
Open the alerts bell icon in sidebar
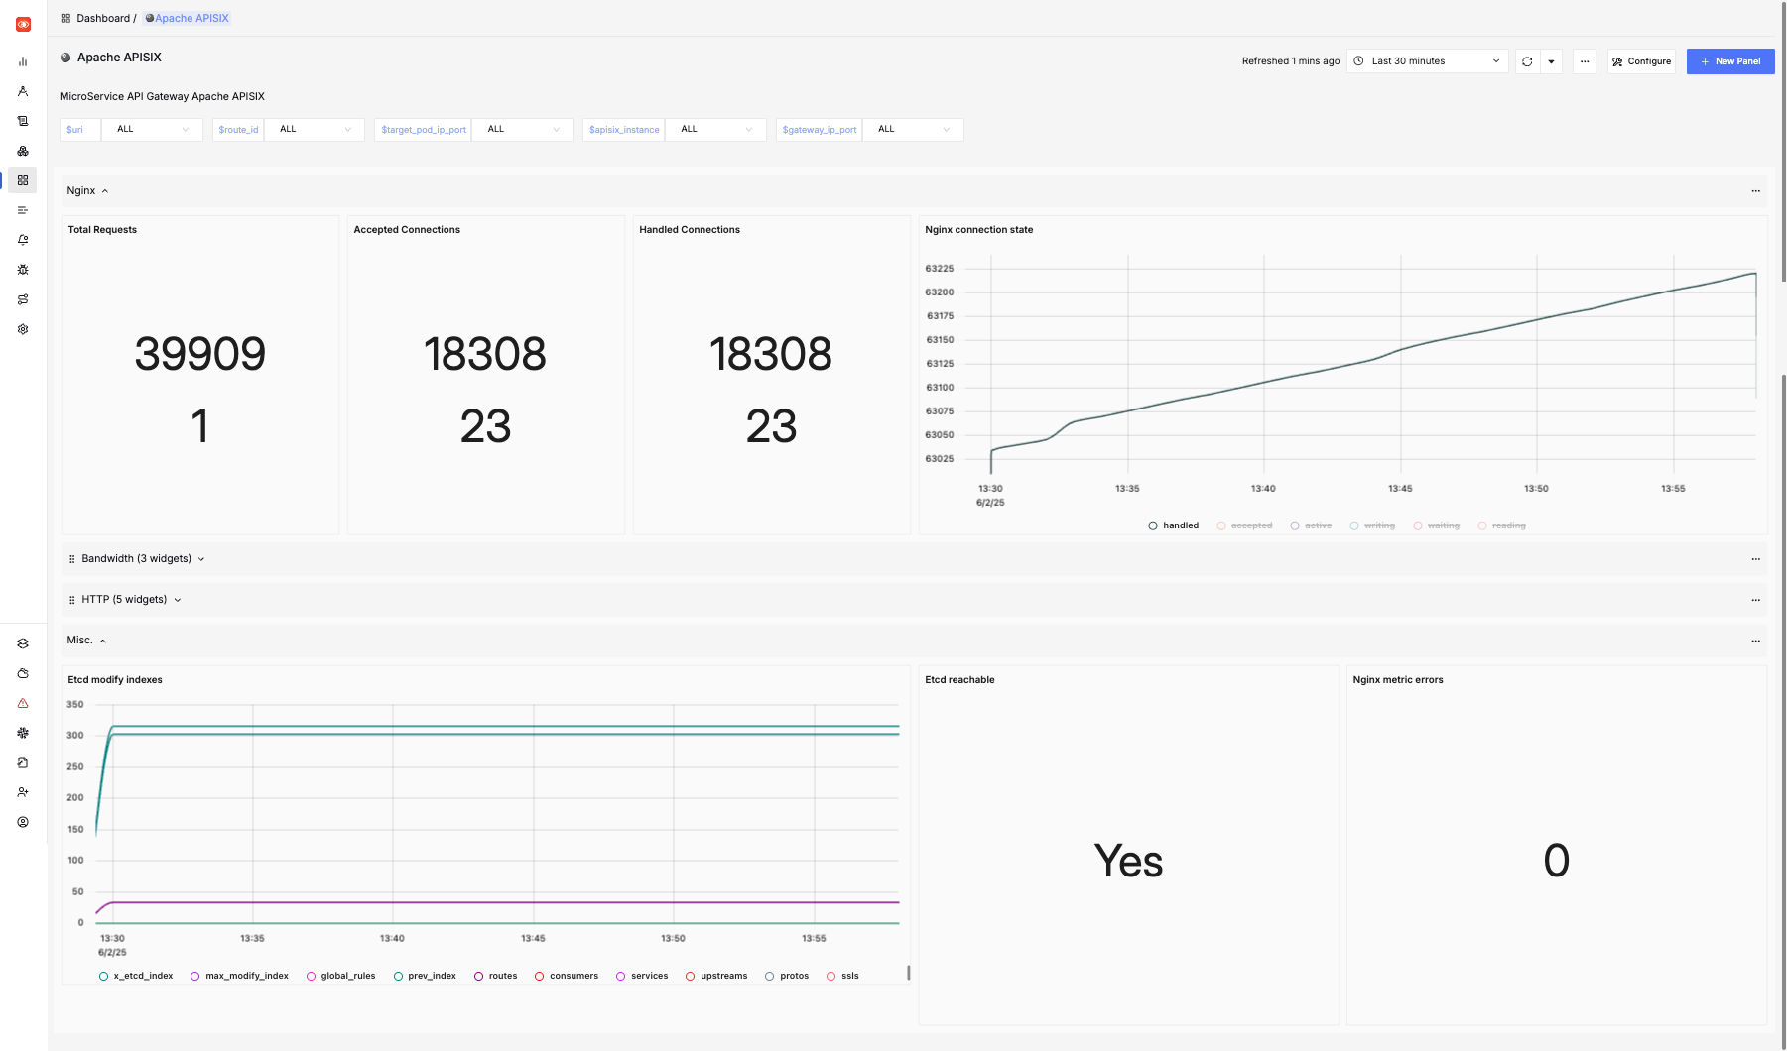[x=23, y=239]
